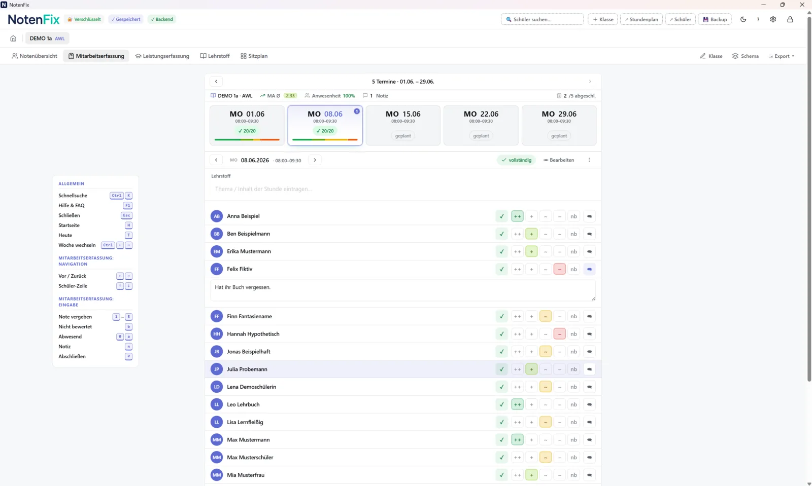Toggle attendance check for Leo Lehrbuch

pyautogui.click(x=501, y=405)
